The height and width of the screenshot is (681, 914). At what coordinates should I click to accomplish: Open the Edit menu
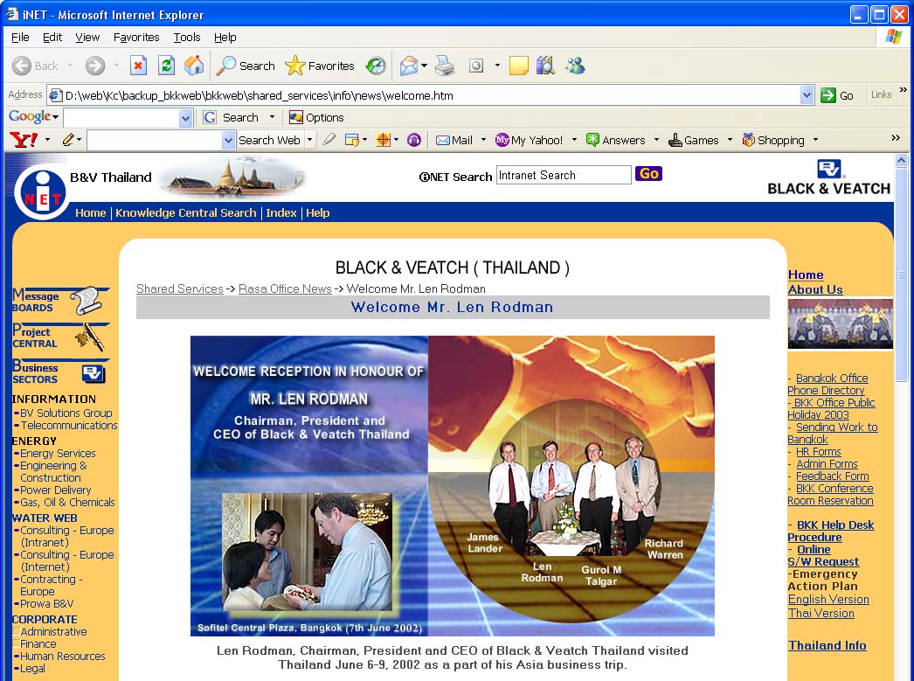52,38
